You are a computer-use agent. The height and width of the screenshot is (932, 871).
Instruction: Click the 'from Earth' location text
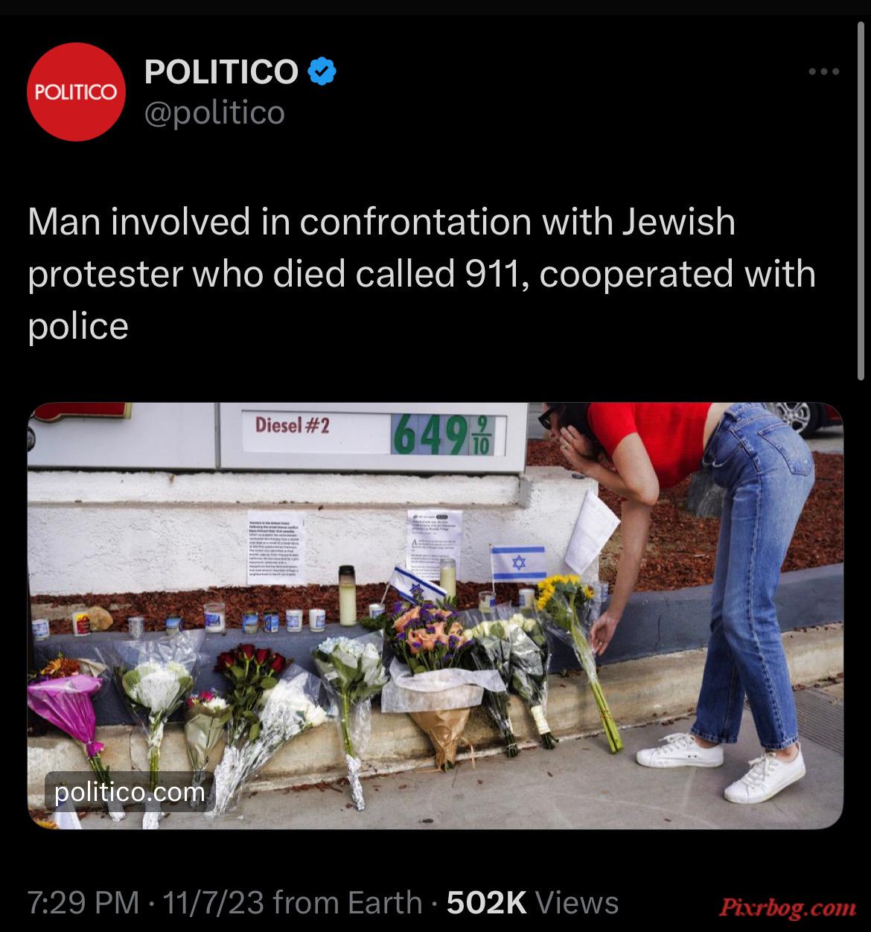point(348,902)
